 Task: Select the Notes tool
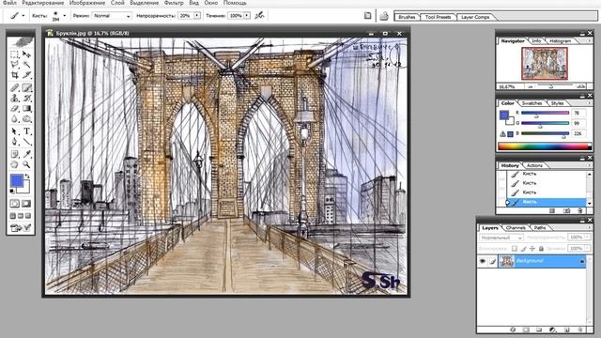pos(15,154)
